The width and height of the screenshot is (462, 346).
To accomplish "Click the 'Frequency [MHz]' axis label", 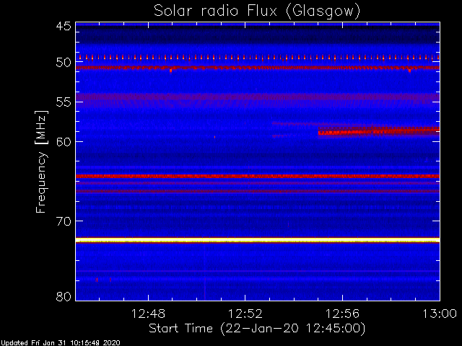I will (42, 161).
